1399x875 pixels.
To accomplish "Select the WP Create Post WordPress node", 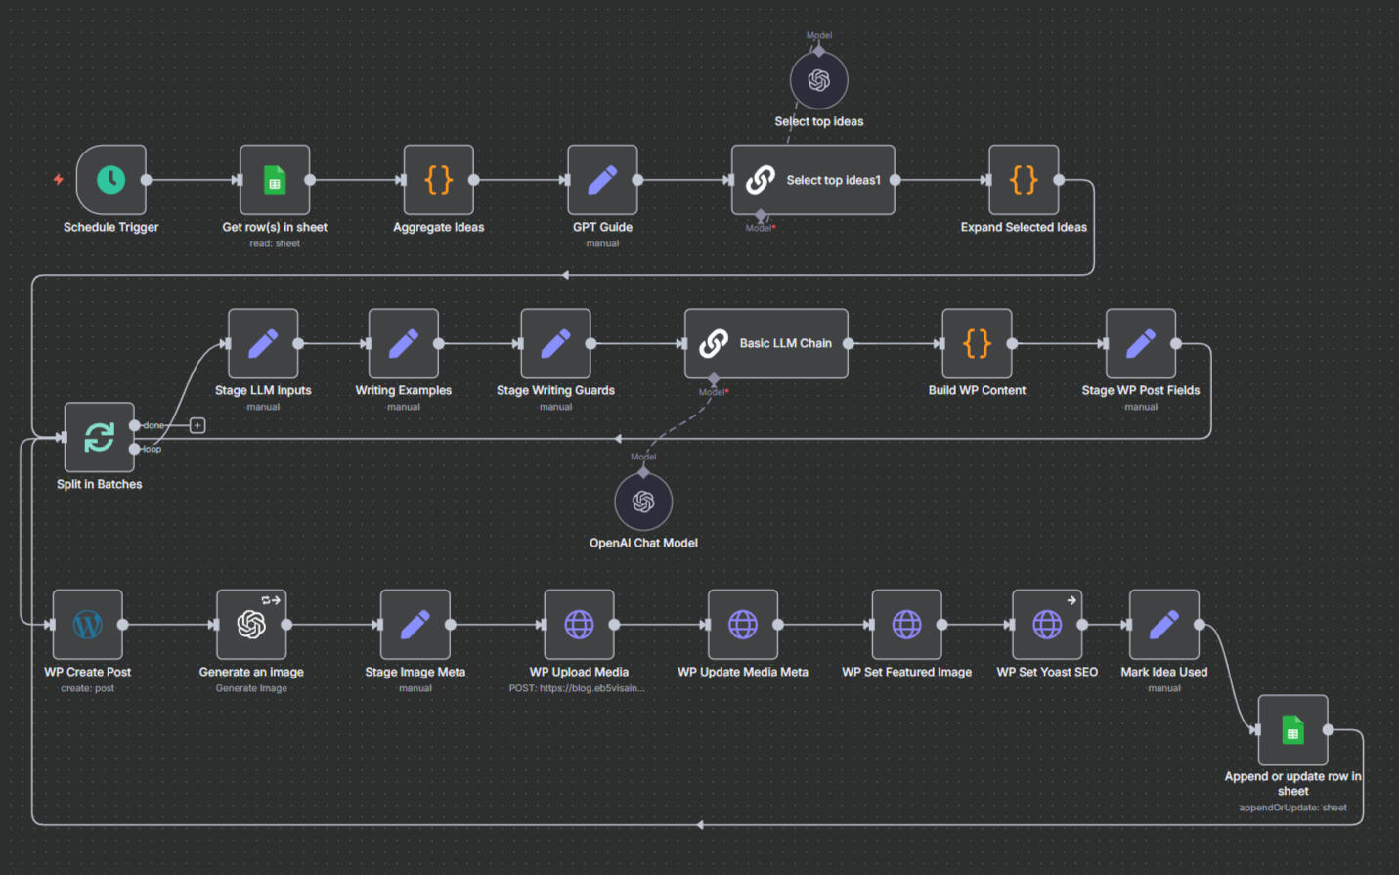I will 88,626.
